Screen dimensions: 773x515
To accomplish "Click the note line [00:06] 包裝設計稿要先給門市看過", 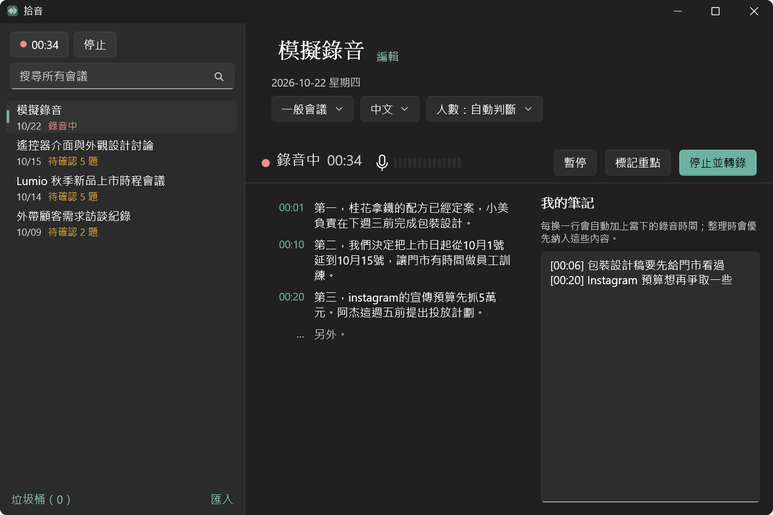I will pyautogui.click(x=637, y=265).
